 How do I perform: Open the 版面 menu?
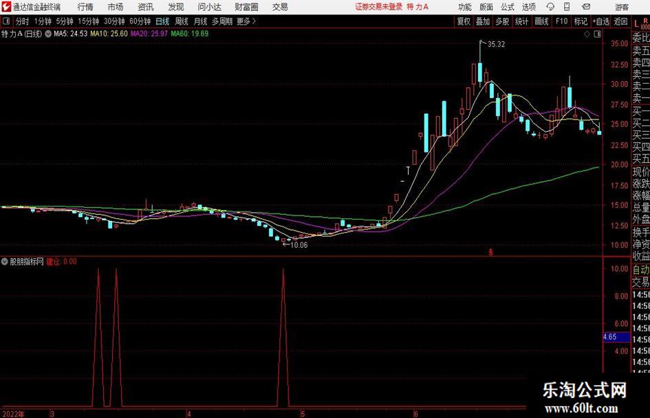[486, 7]
